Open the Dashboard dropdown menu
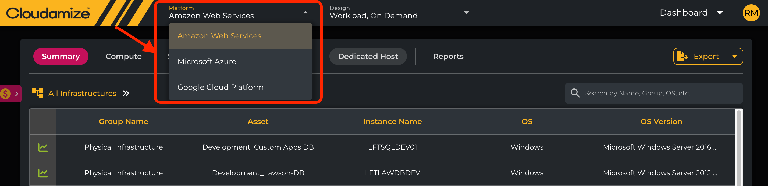 click(691, 13)
